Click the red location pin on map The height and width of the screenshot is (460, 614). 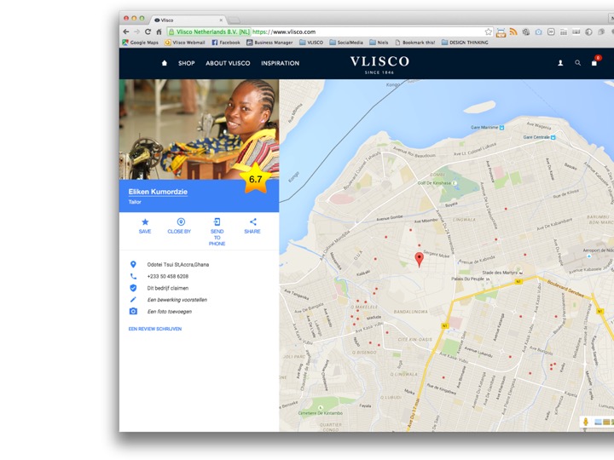pyautogui.click(x=419, y=259)
